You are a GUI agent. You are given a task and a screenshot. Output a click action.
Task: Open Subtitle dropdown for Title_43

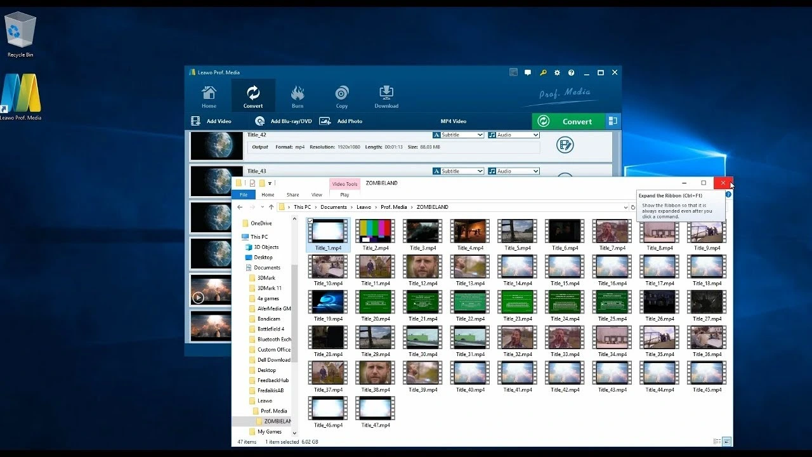pyautogui.click(x=458, y=171)
